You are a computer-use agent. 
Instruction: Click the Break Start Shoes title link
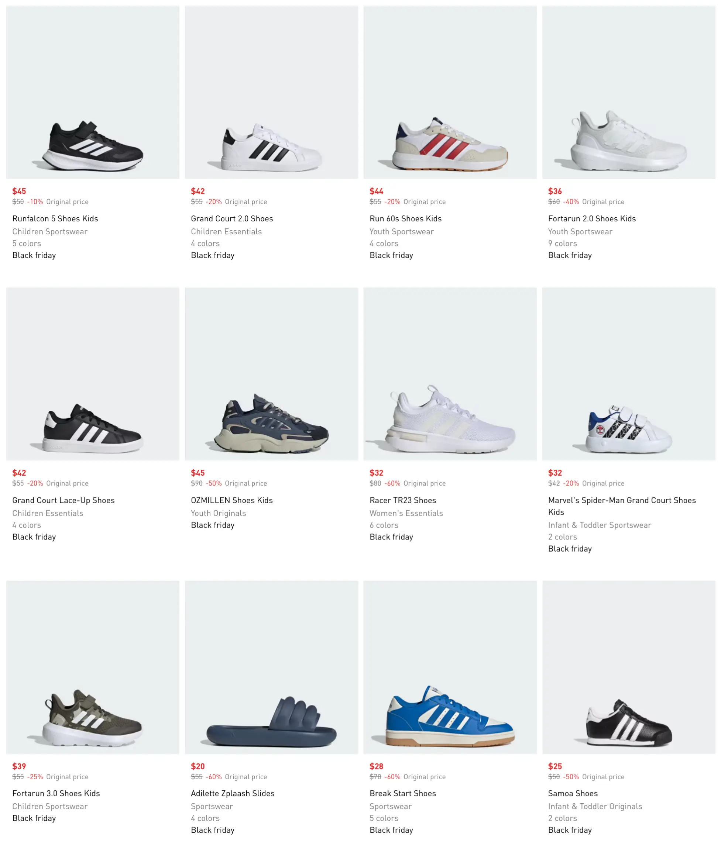(x=403, y=793)
